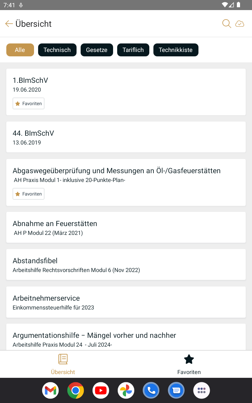Screen dimensions: 252x403
Task: Toggle Favoriten badge on 1.BImSchV
Action: pos(28,104)
